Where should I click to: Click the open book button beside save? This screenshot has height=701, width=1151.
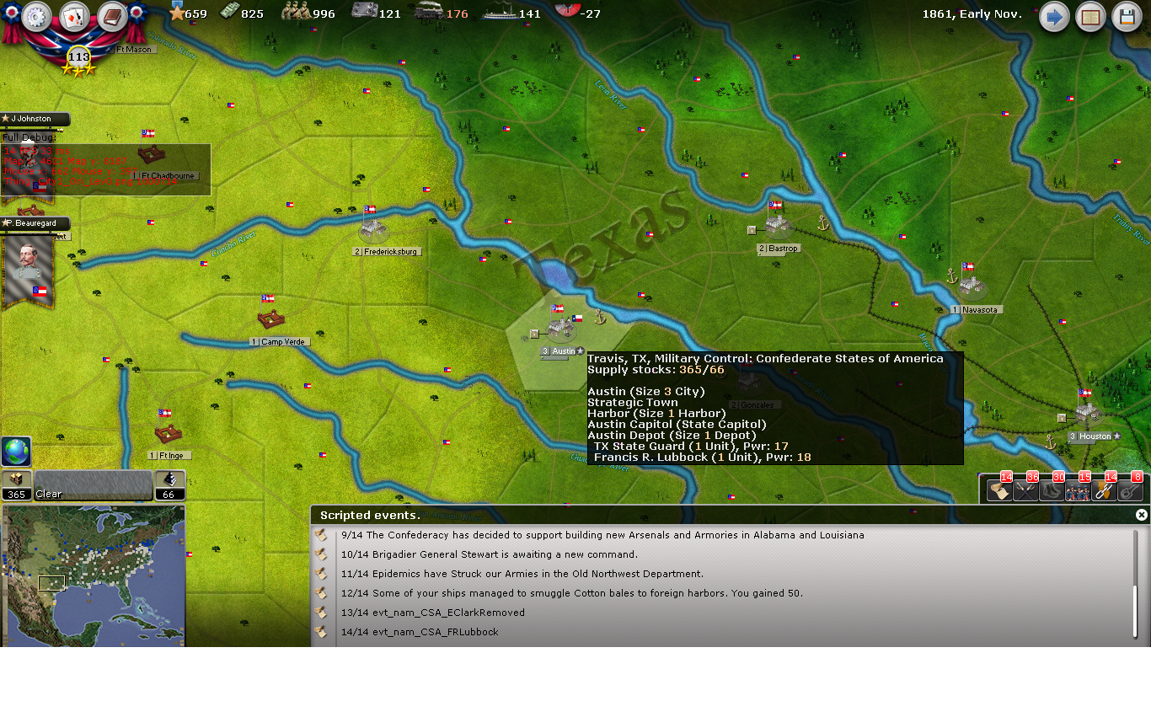point(1090,17)
